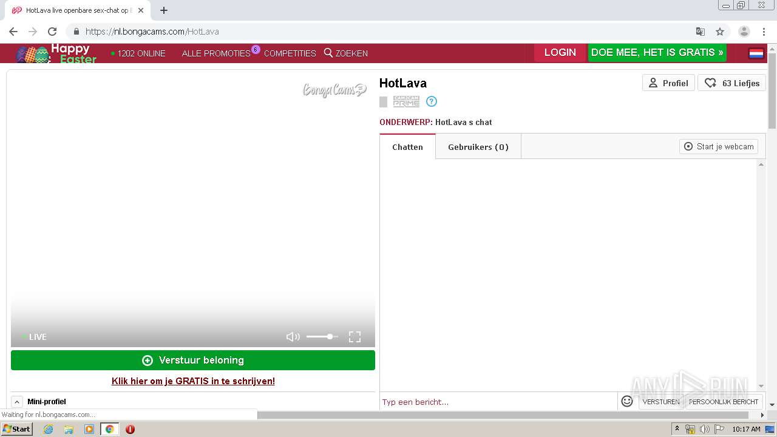Open the system tray network icon
Image resolution: width=777 pixels, height=437 pixels.
pos(690,429)
